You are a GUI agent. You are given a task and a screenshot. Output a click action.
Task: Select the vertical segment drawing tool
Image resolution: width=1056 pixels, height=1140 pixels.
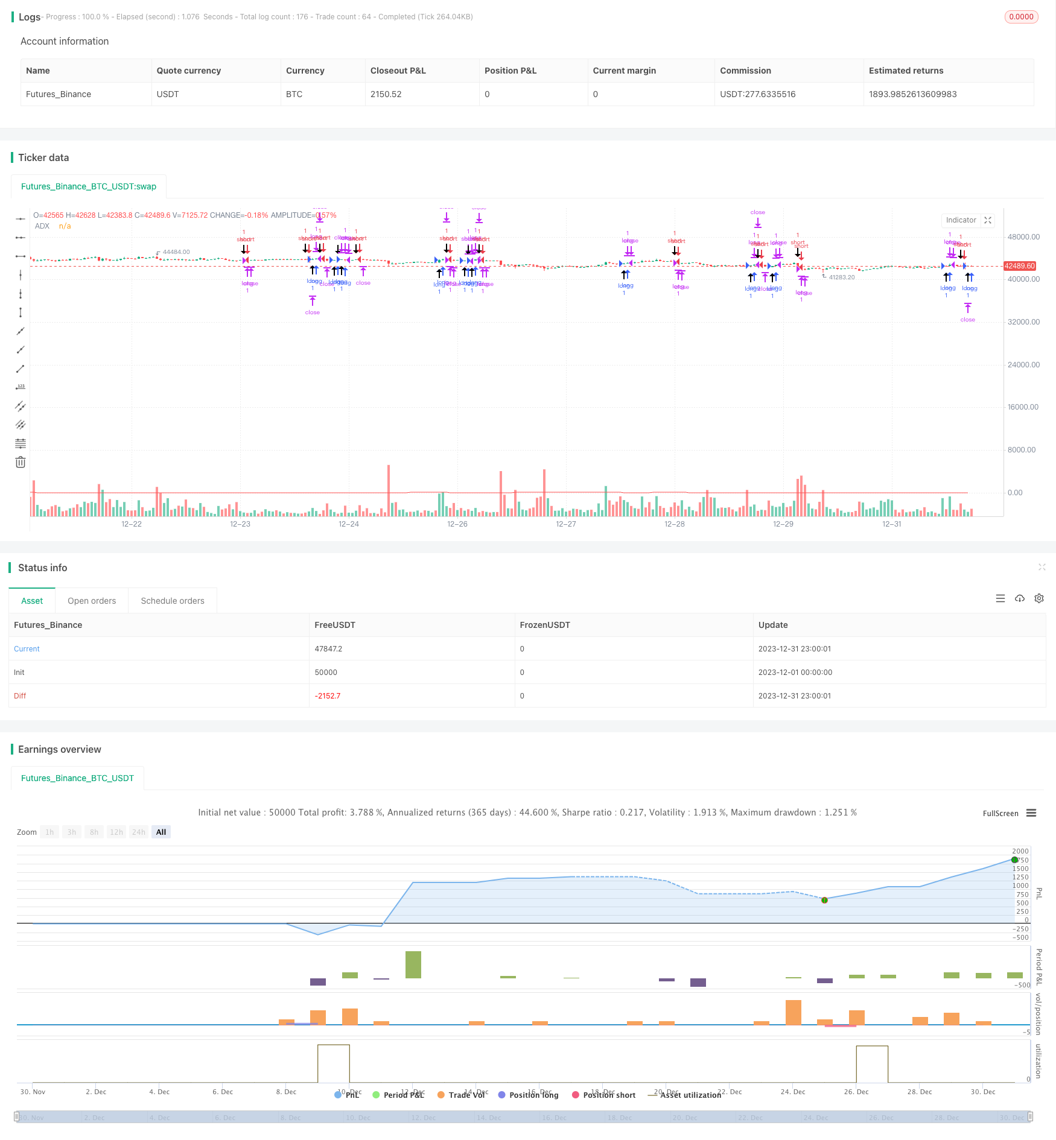pyautogui.click(x=21, y=312)
